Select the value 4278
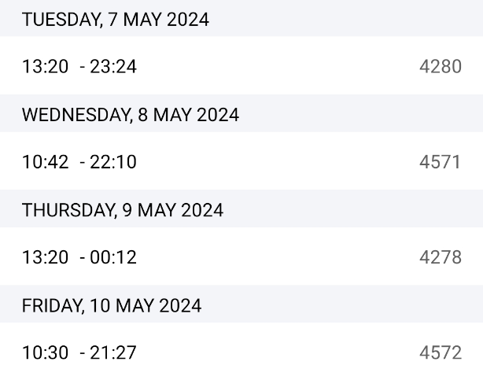This screenshot has width=483, height=380. click(441, 257)
